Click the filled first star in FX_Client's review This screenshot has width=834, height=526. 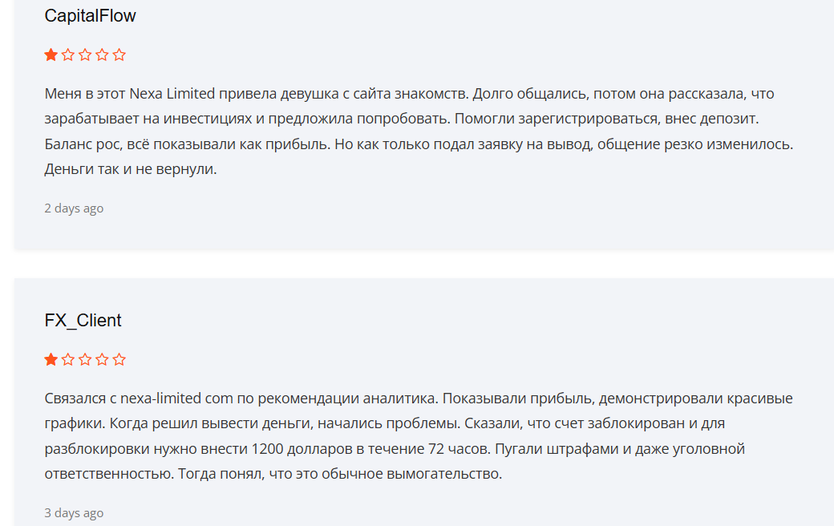click(x=51, y=360)
